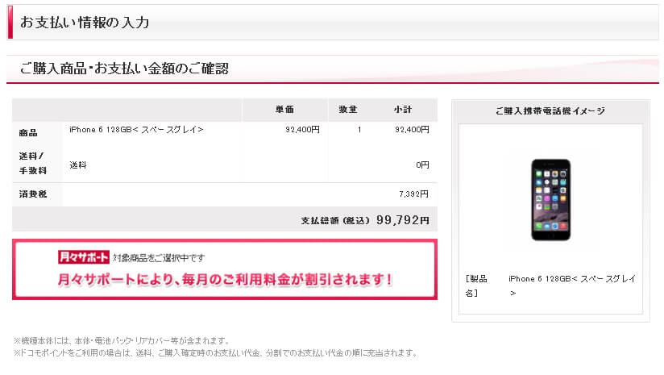
Task: Click the consumption tax value 7,392円
Action: click(x=413, y=194)
